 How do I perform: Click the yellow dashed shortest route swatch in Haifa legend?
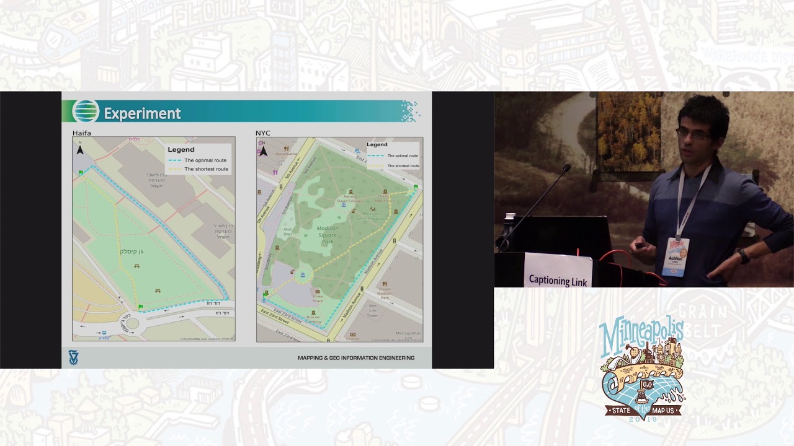[x=174, y=169]
